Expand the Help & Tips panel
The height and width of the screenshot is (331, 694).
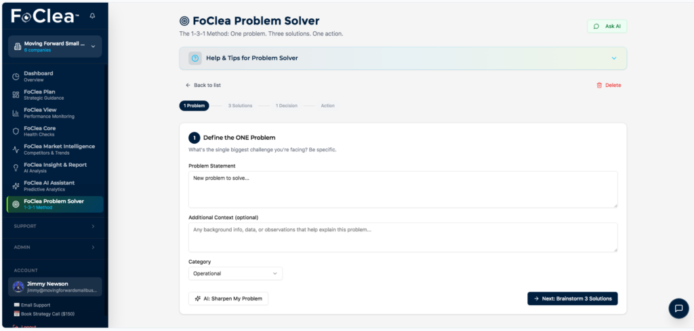point(613,58)
